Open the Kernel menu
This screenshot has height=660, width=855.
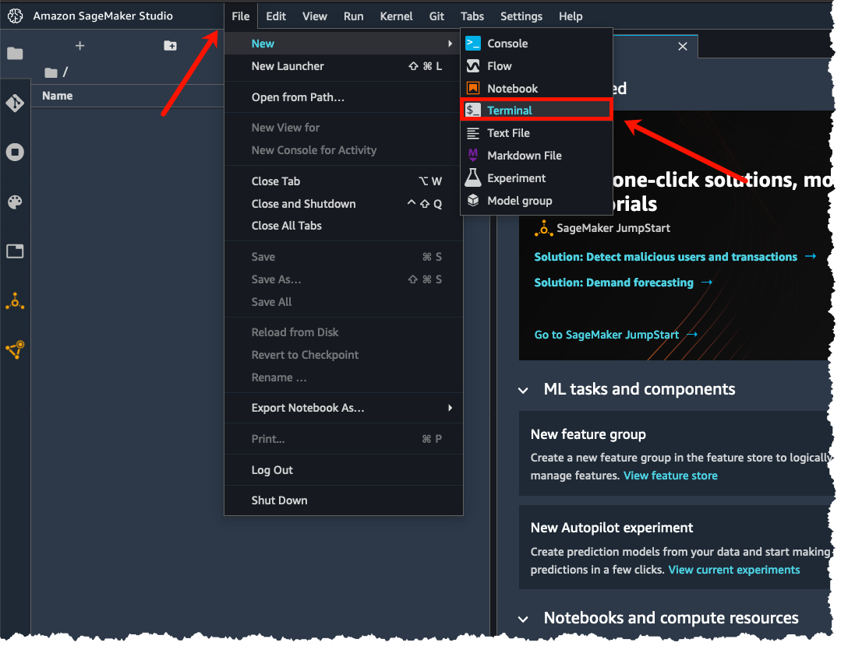[x=397, y=16]
